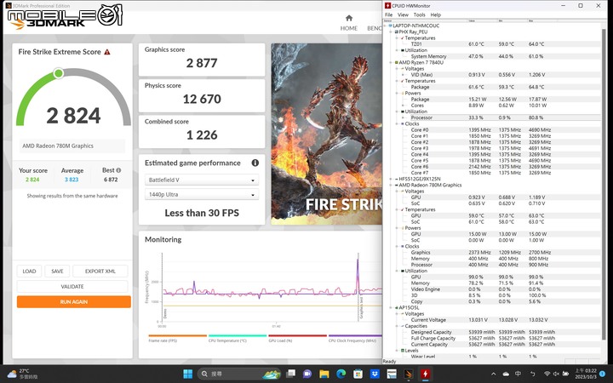Click the Fire Strike artwork thumbnail
The height and width of the screenshot is (383, 613).
point(326,134)
